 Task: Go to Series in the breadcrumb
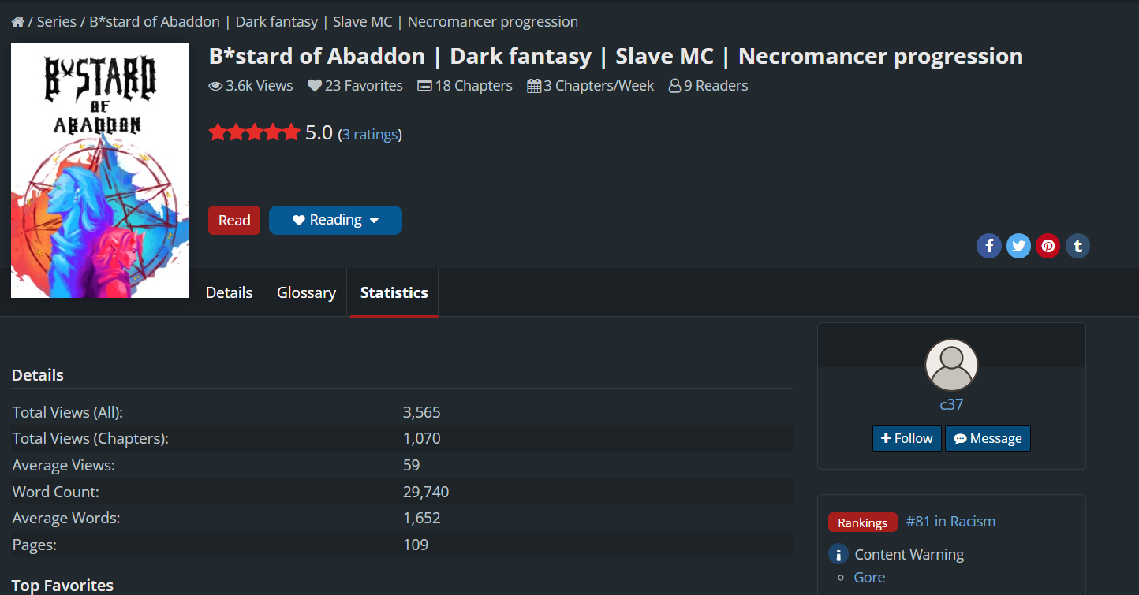(x=57, y=22)
